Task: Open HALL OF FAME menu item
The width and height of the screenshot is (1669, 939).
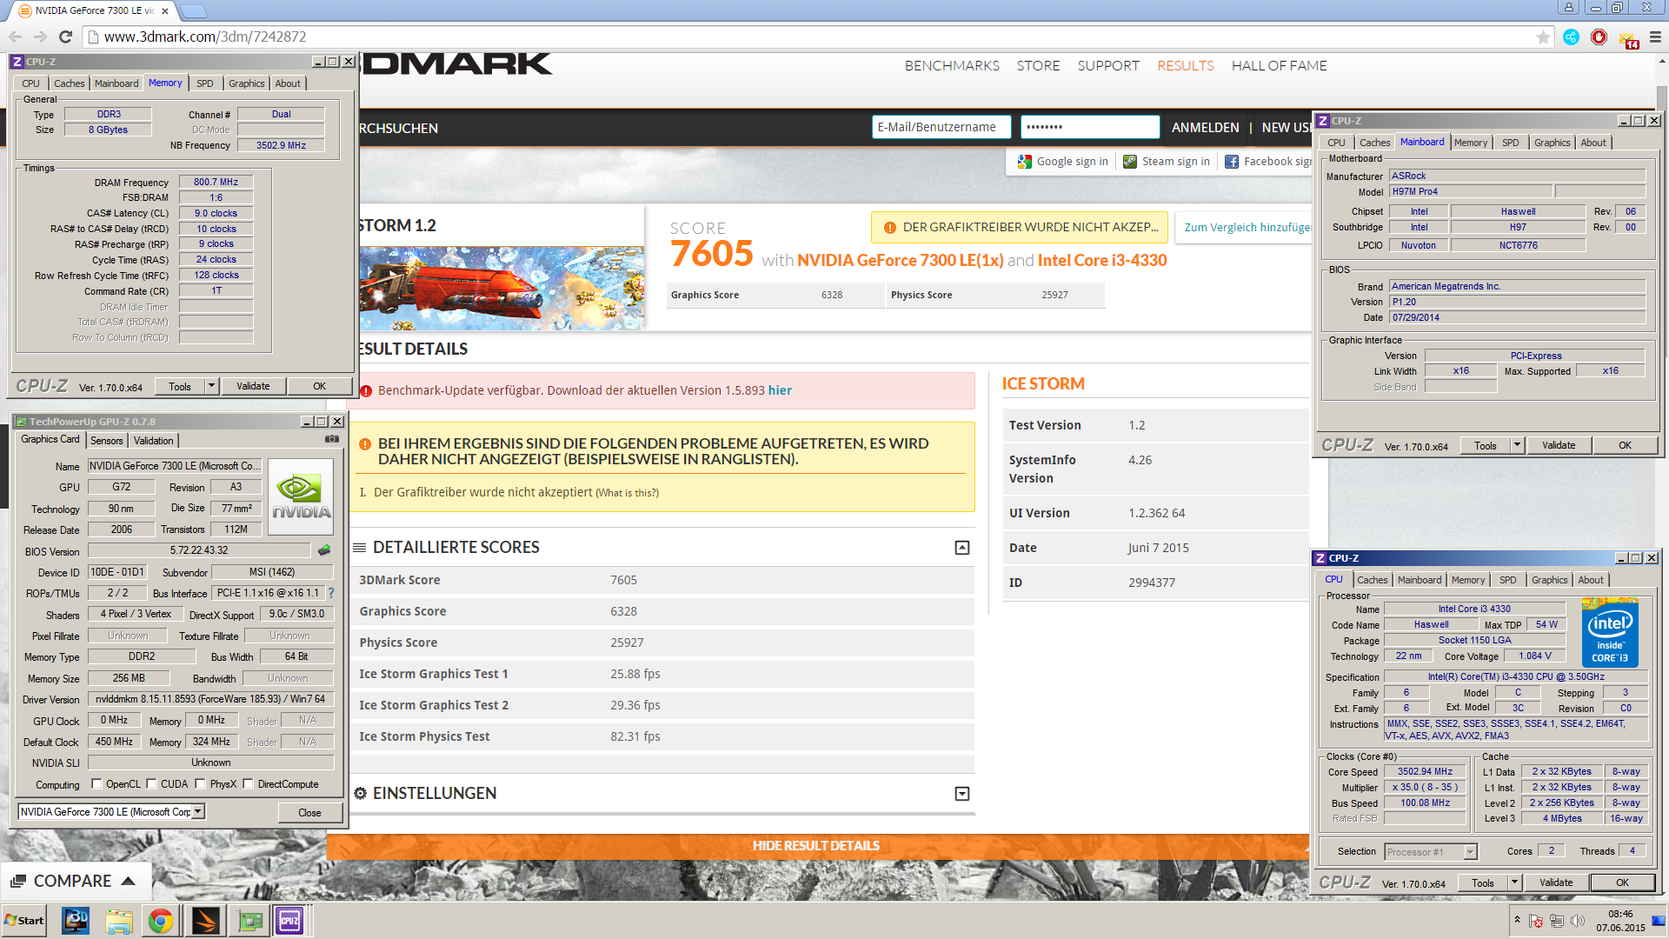Action: point(1279,66)
